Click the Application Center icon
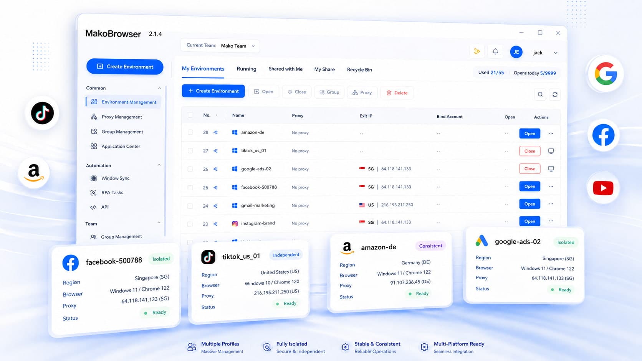Viewport: 642px width, 361px height. pyautogui.click(x=94, y=146)
